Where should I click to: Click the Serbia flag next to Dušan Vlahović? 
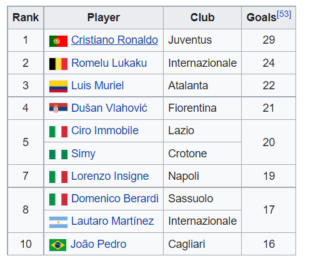(58, 109)
